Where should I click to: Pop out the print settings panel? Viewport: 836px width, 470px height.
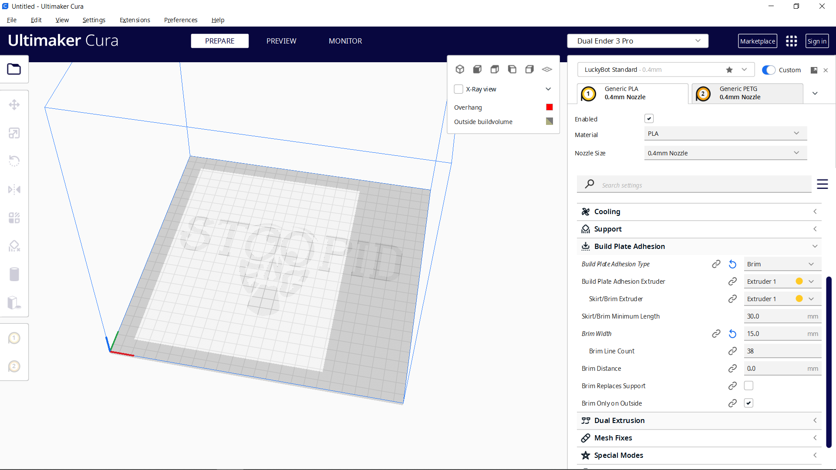pos(814,70)
